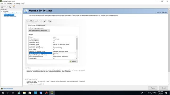The height and width of the screenshot is (95, 170).
Task: Open the Auto-select OpenGL rendering GPU dropdown
Action: click(64, 53)
